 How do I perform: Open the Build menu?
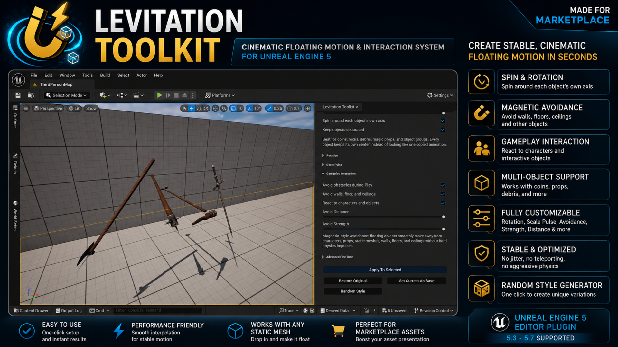105,75
